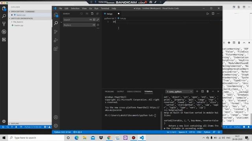Close the terminal panel
The image size is (252, 141).
(218, 91)
